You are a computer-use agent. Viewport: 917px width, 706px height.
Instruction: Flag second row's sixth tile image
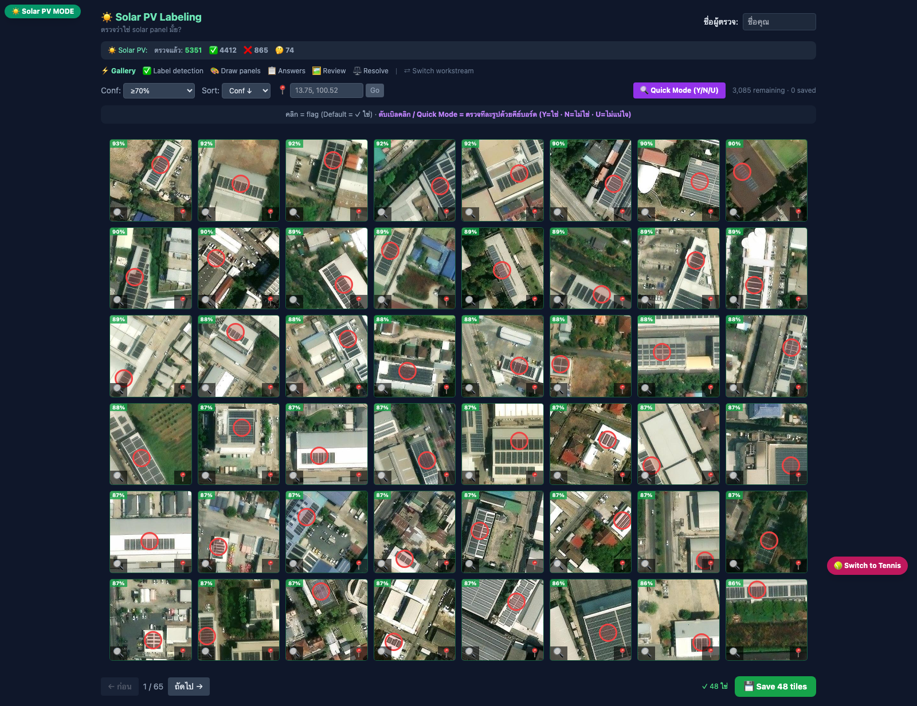point(591,269)
